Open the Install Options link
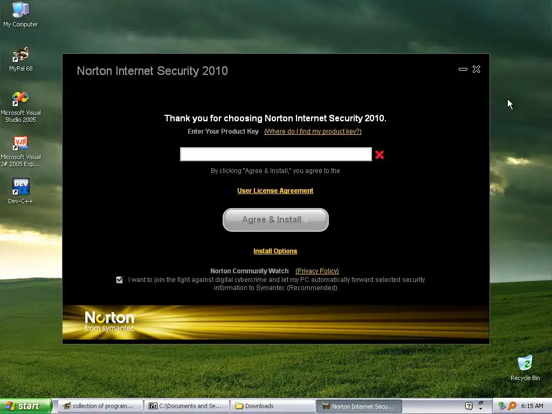552x414 pixels. (x=275, y=251)
